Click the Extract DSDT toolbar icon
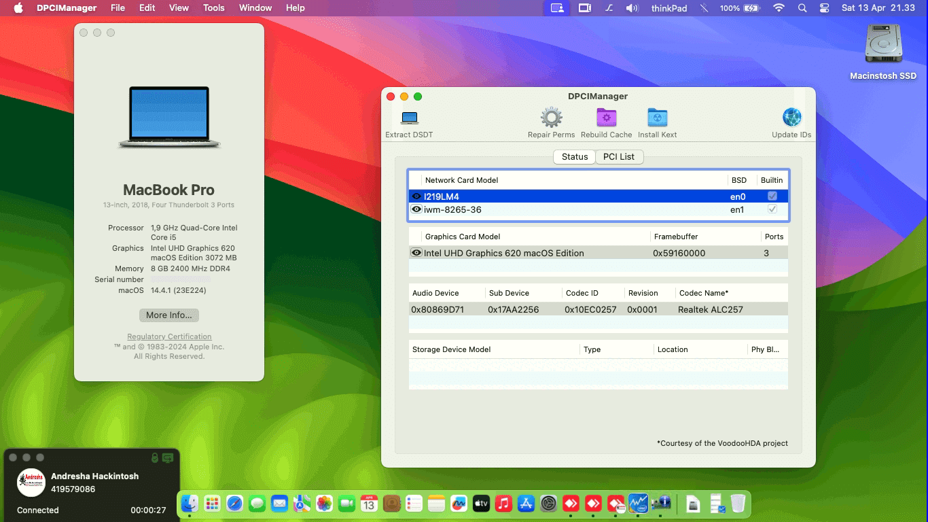The image size is (928, 522). point(409,118)
